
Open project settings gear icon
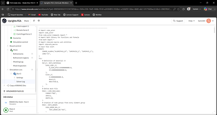click(x=39, y=21)
